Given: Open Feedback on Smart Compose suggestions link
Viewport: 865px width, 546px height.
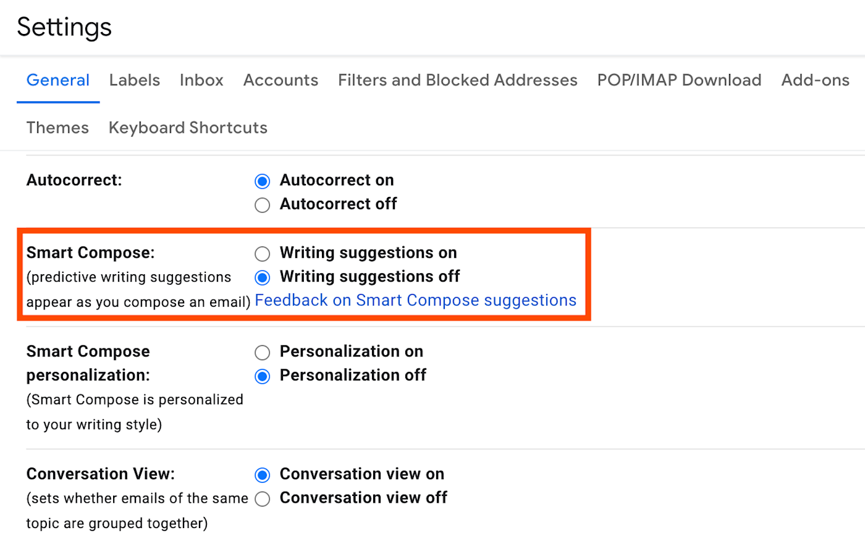Looking at the screenshot, I should [415, 301].
